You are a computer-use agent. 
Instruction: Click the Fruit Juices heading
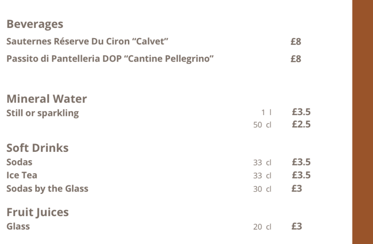(38, 212)
